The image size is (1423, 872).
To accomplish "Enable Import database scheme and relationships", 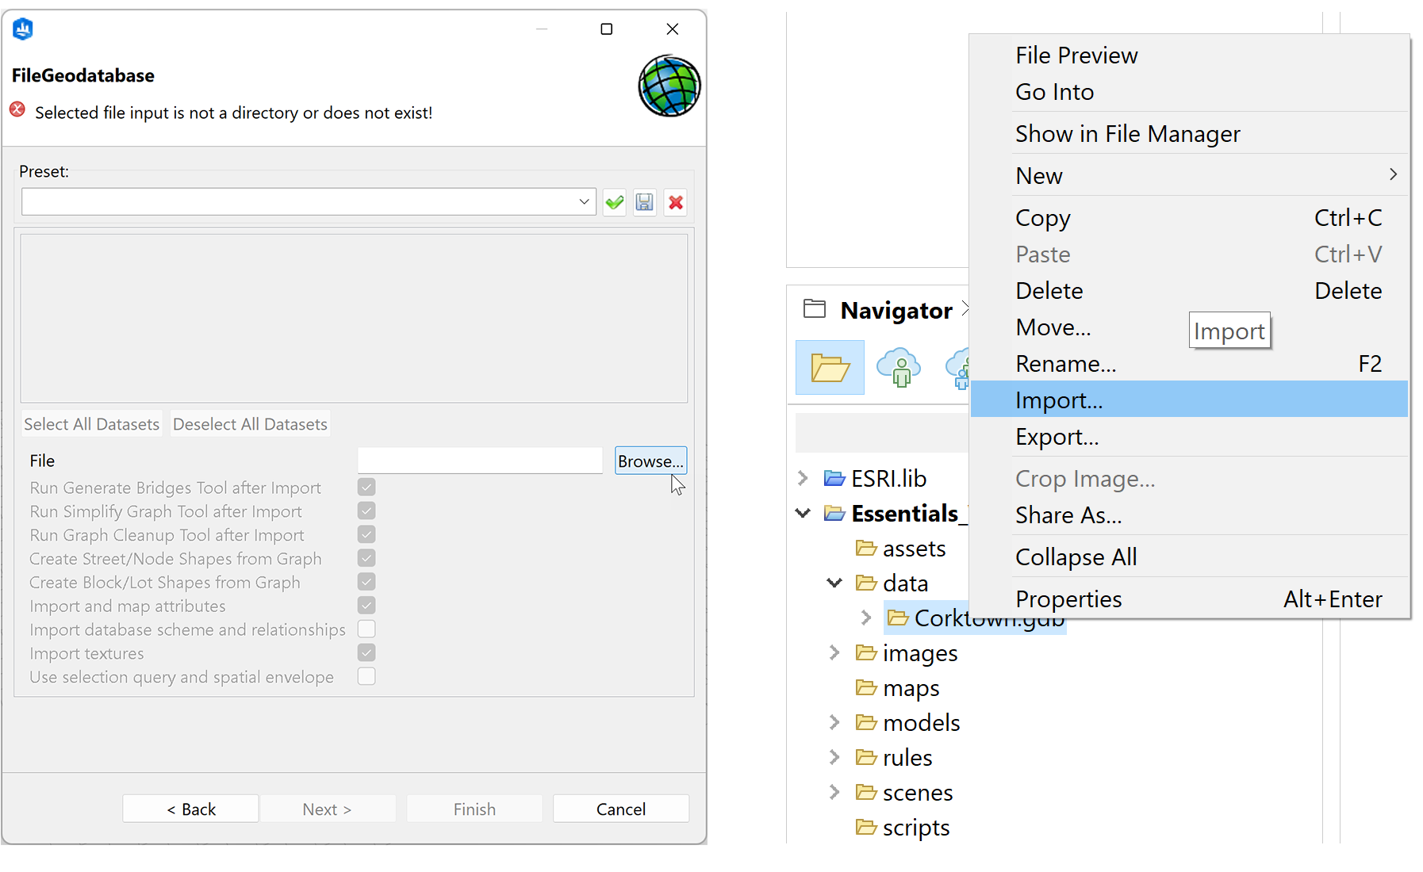I will [x=366, y=629].
